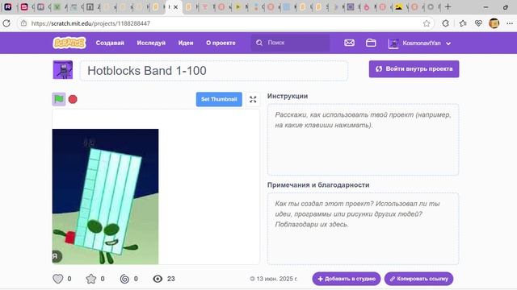Love the project with the heart icon

pyautogui.click(x=58, y=279)
